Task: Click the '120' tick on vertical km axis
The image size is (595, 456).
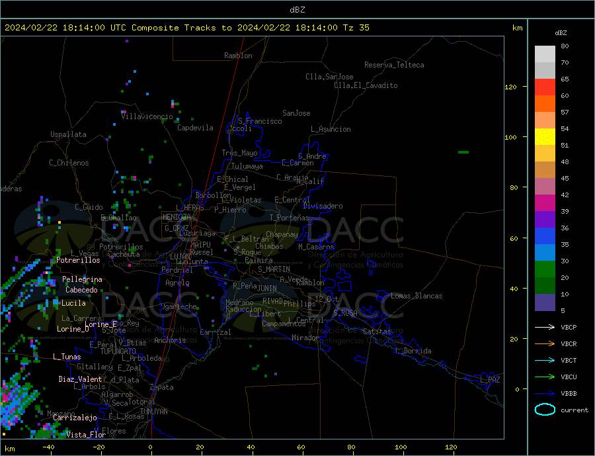Action: (510, 87)
